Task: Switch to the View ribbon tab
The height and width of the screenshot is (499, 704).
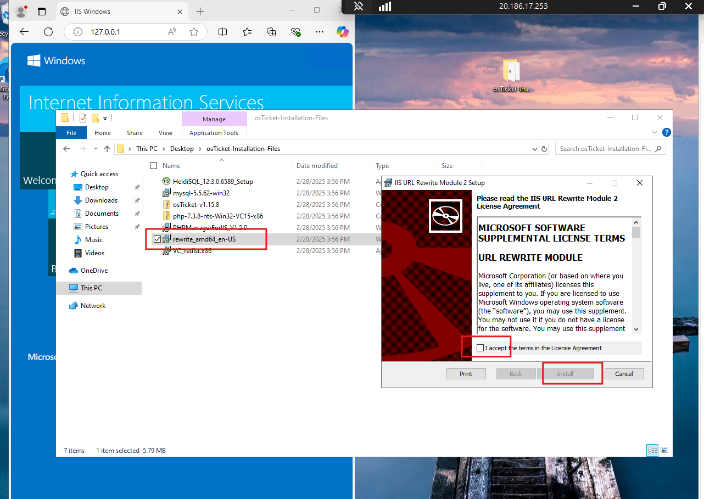Action: point(165,132)
